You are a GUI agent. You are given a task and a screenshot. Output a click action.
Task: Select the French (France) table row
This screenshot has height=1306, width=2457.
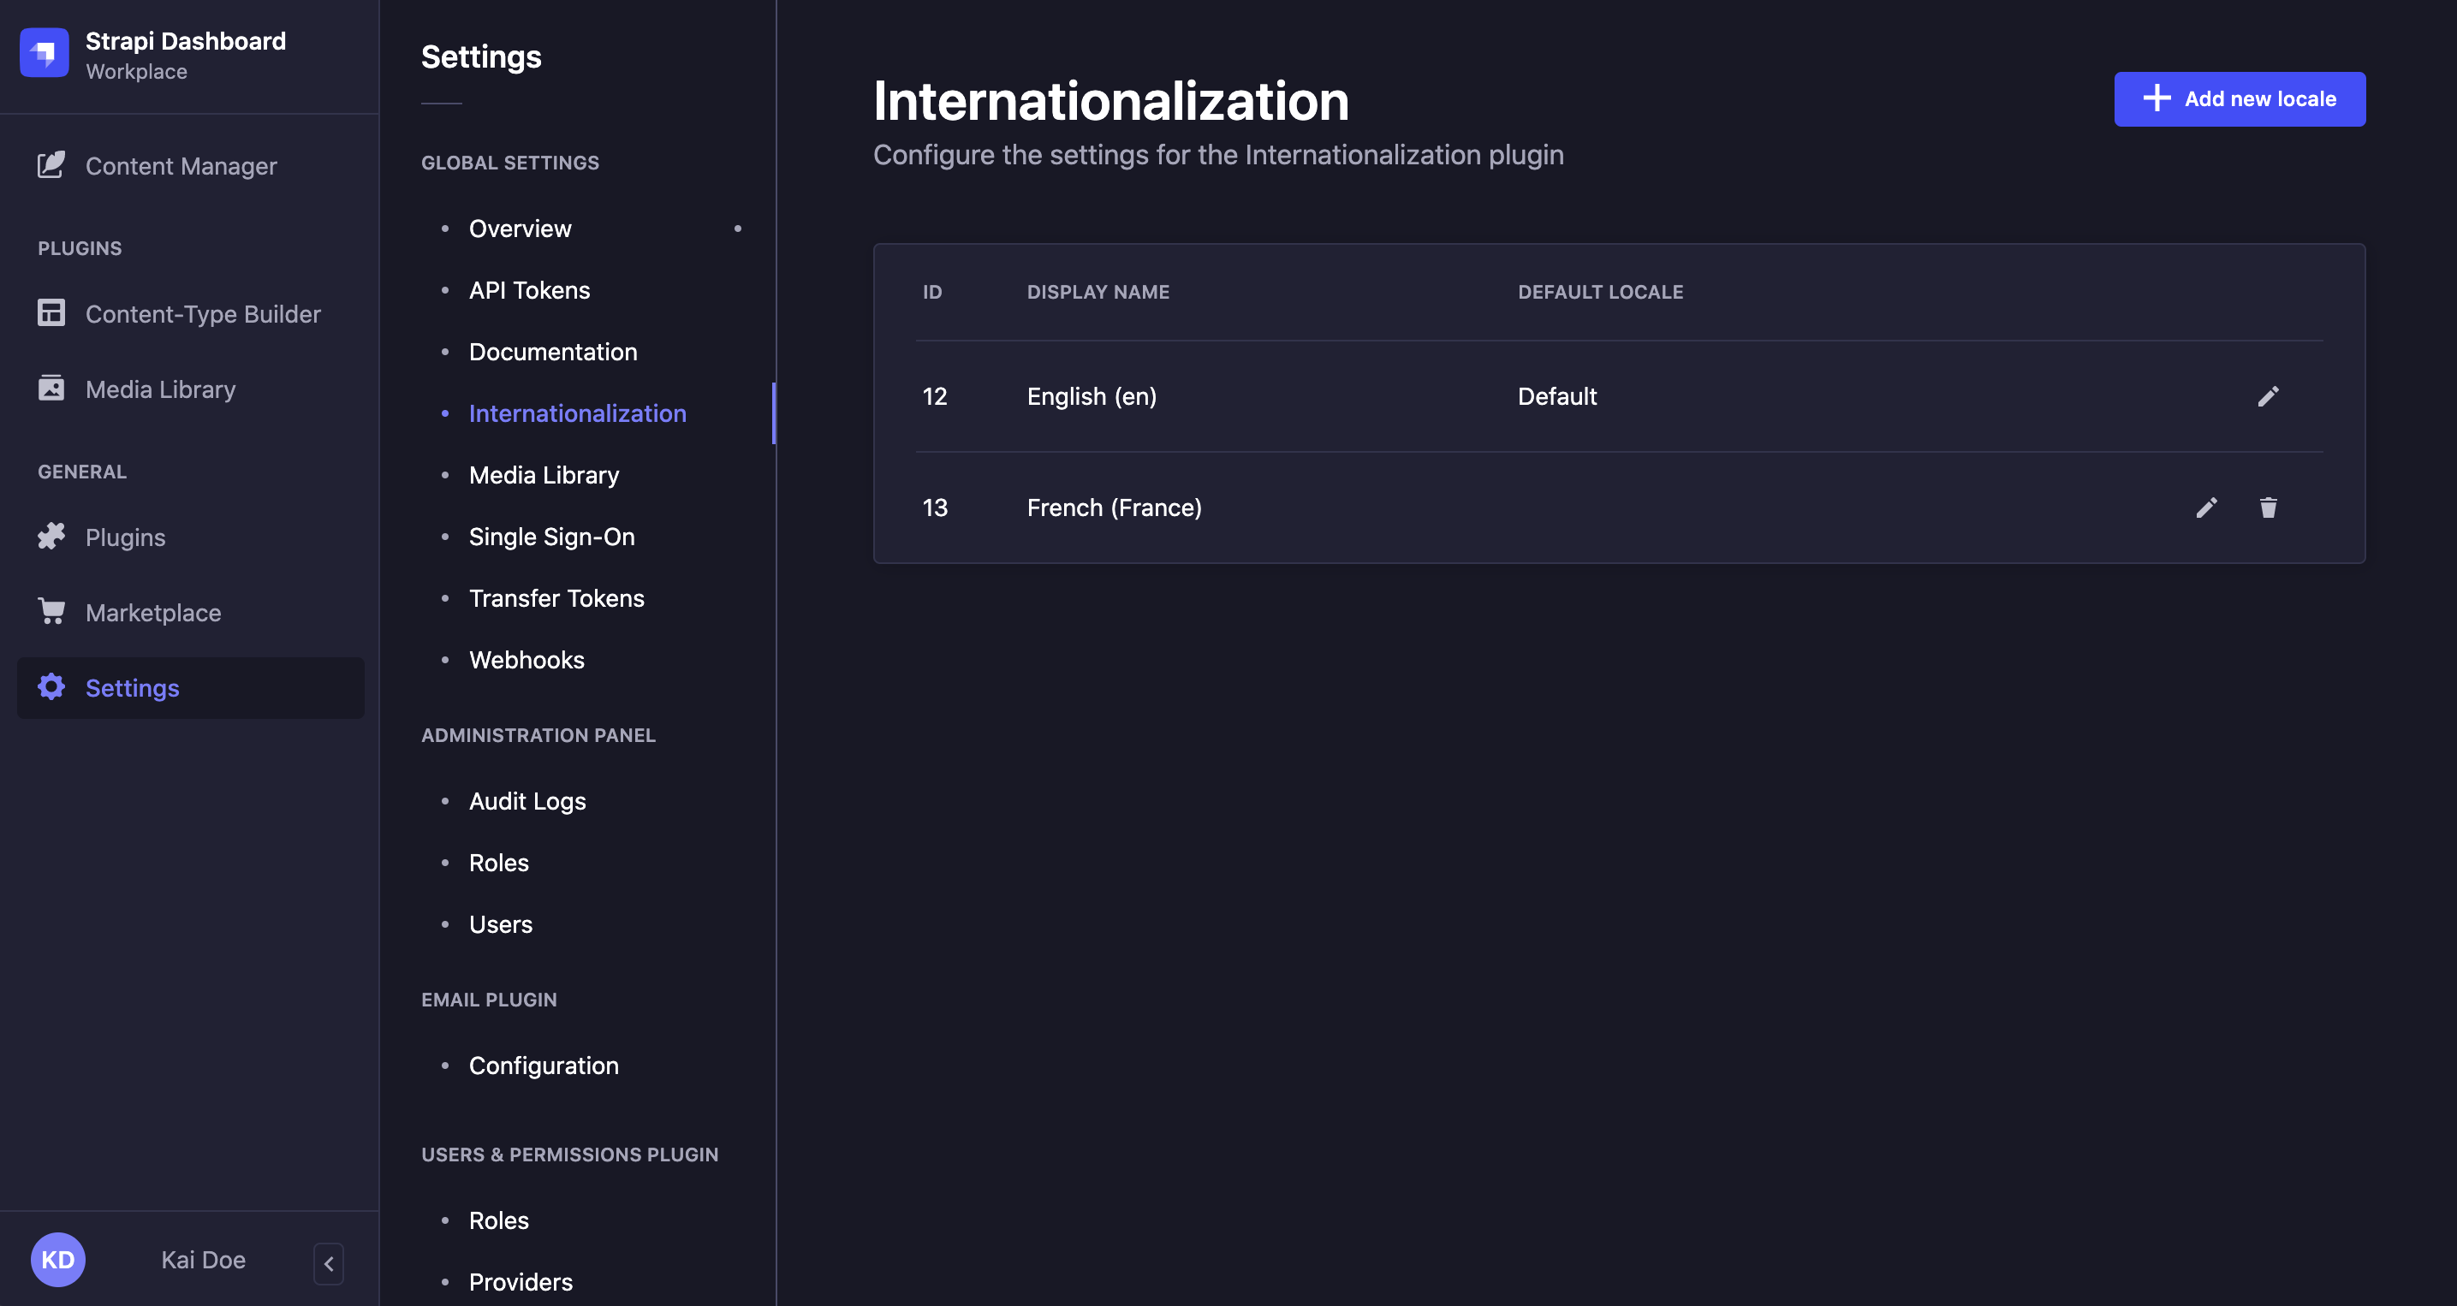click(1113, 508)
